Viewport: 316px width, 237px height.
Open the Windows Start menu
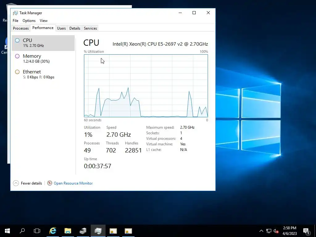[7, 231]
